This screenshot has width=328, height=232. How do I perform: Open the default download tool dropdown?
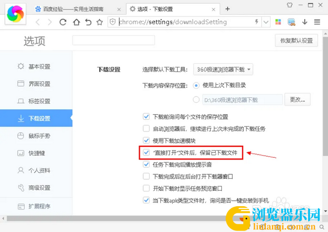tap(223, 69)
